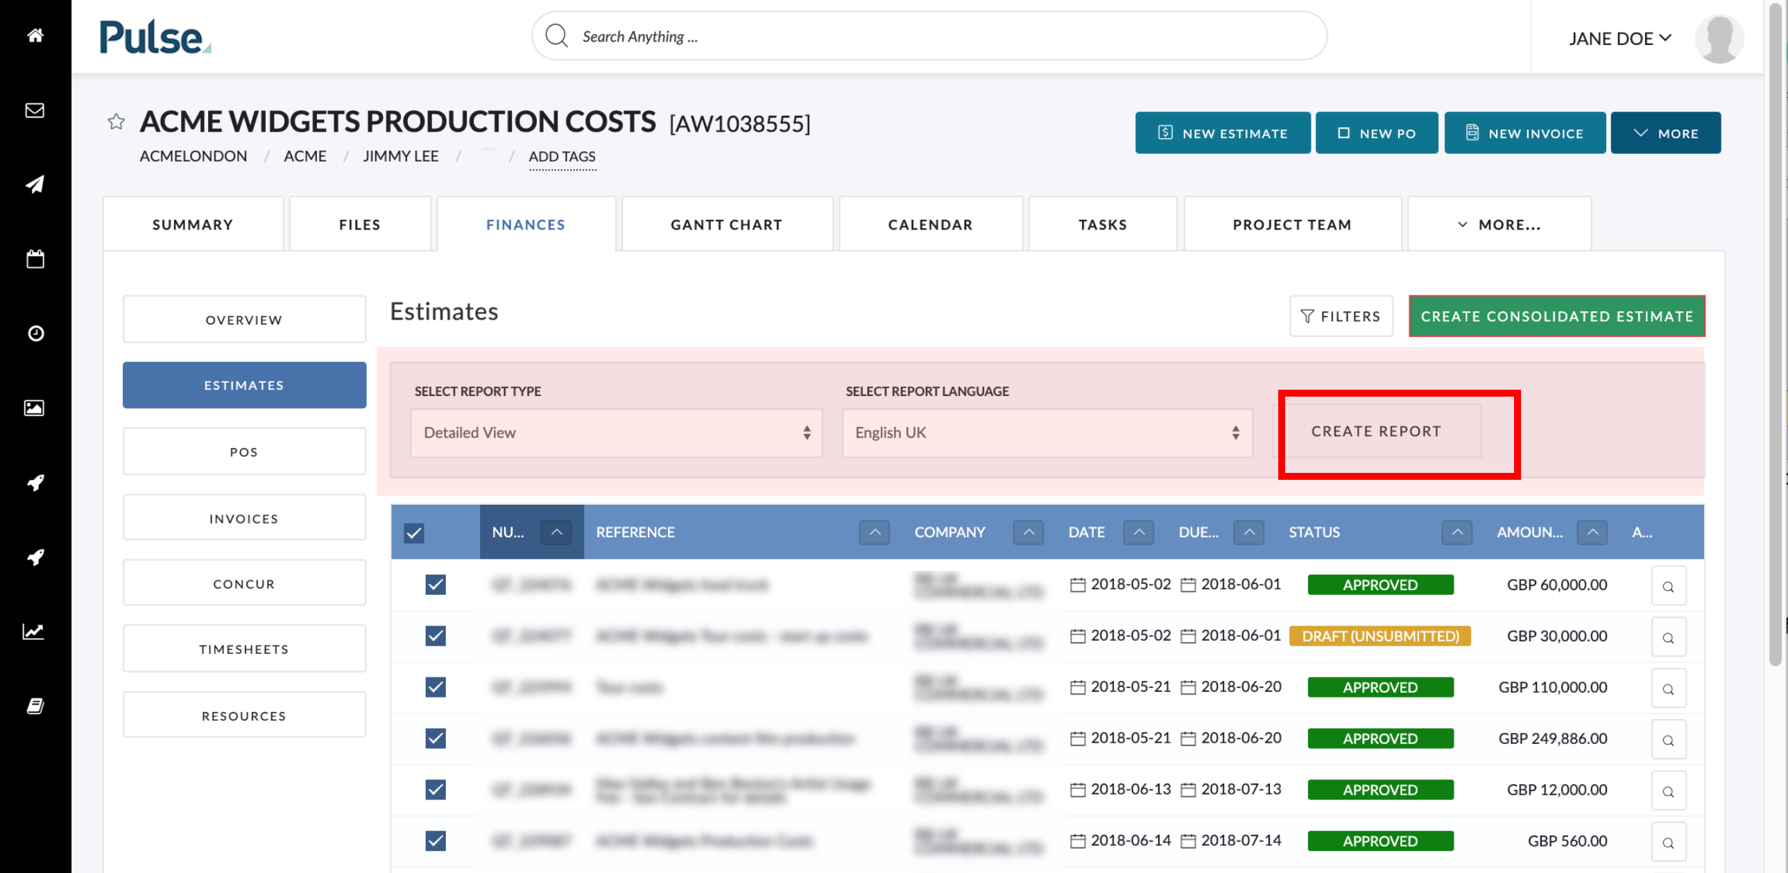This screenshot has height=873, width=1788.
Task: Uncheck the GBP 110,000.00 estimate row
Action: 435,687
